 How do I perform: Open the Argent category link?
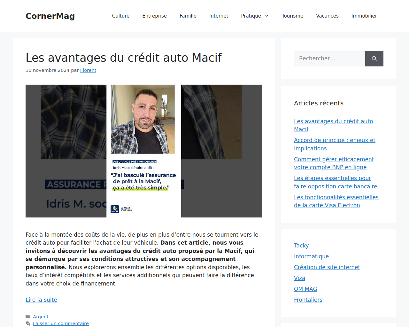[41, 317]
